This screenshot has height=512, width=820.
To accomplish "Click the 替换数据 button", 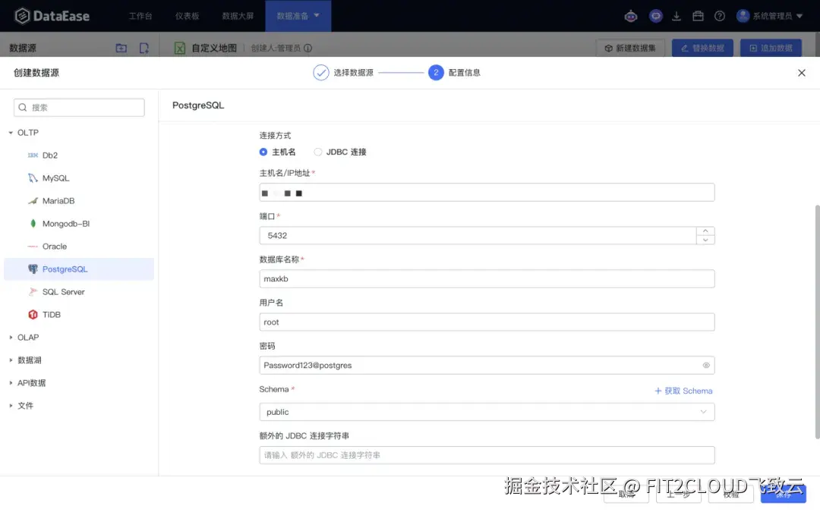I will [x=702, y=48].
